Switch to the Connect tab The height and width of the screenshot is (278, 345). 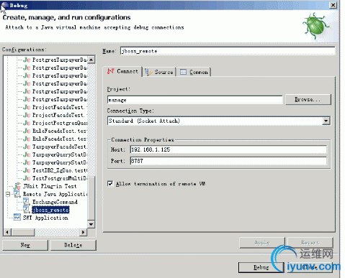123,71
